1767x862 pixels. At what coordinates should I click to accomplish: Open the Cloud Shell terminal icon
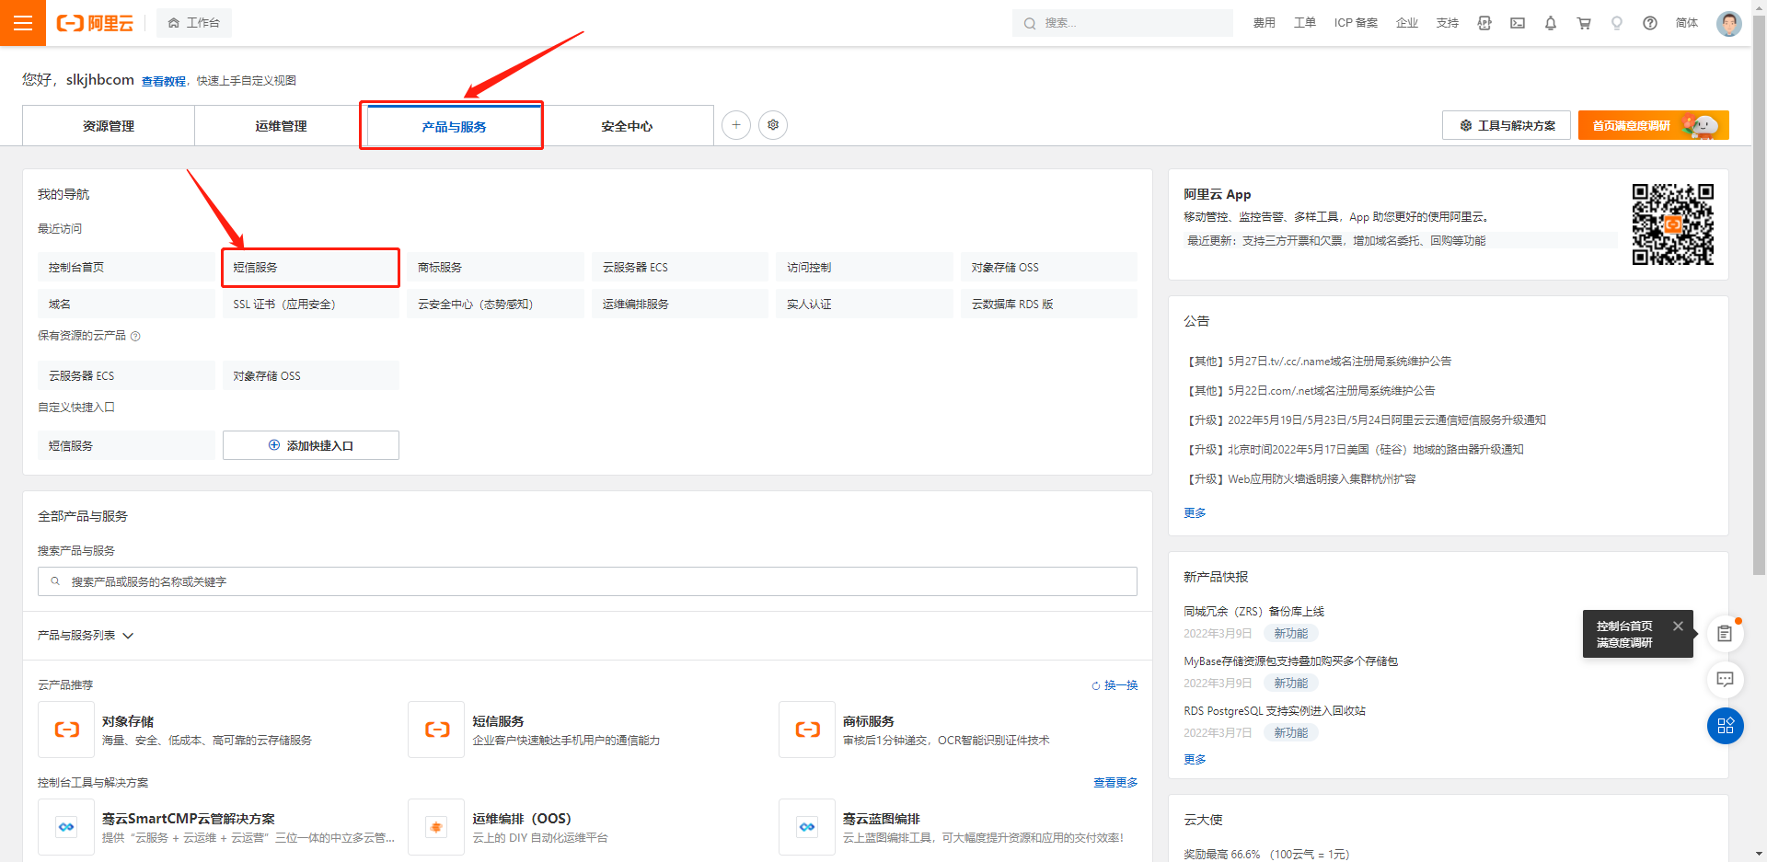tap(1518, 23)
